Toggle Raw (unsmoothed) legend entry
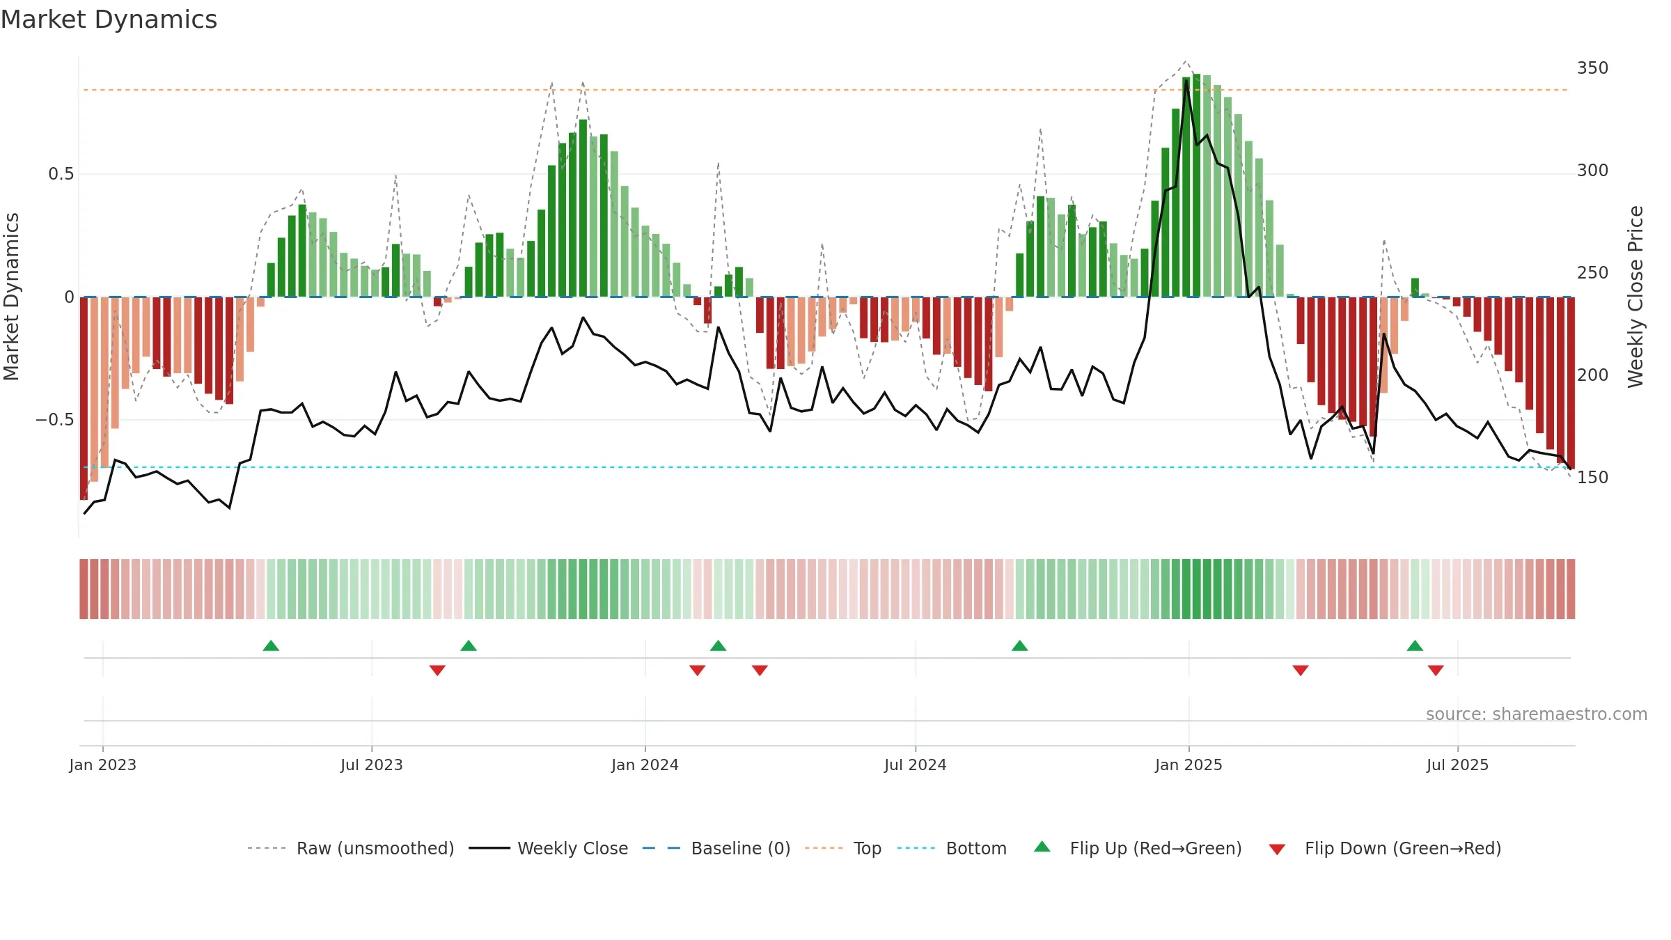 351,848
